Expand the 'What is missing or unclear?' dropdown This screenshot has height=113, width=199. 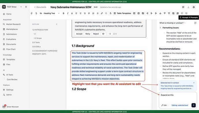(x=172, y=23)
